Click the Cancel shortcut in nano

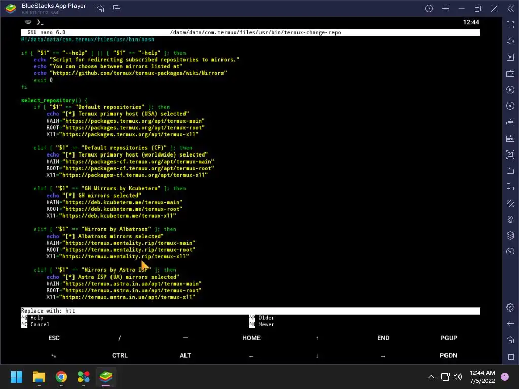(35, 324)
